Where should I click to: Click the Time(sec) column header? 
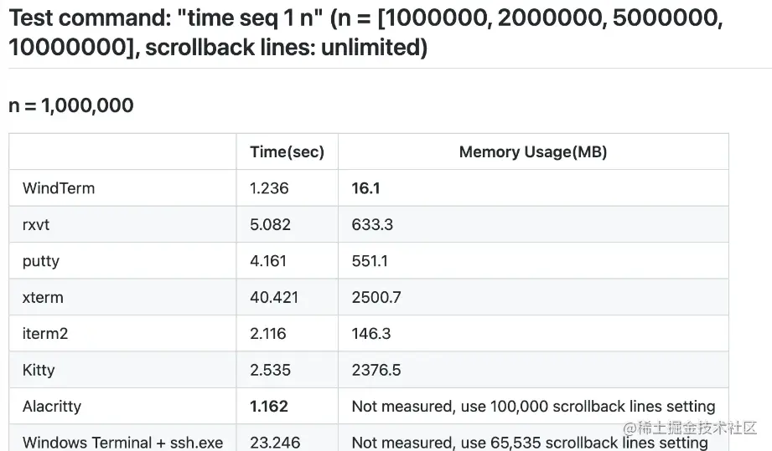coord(287,151)
